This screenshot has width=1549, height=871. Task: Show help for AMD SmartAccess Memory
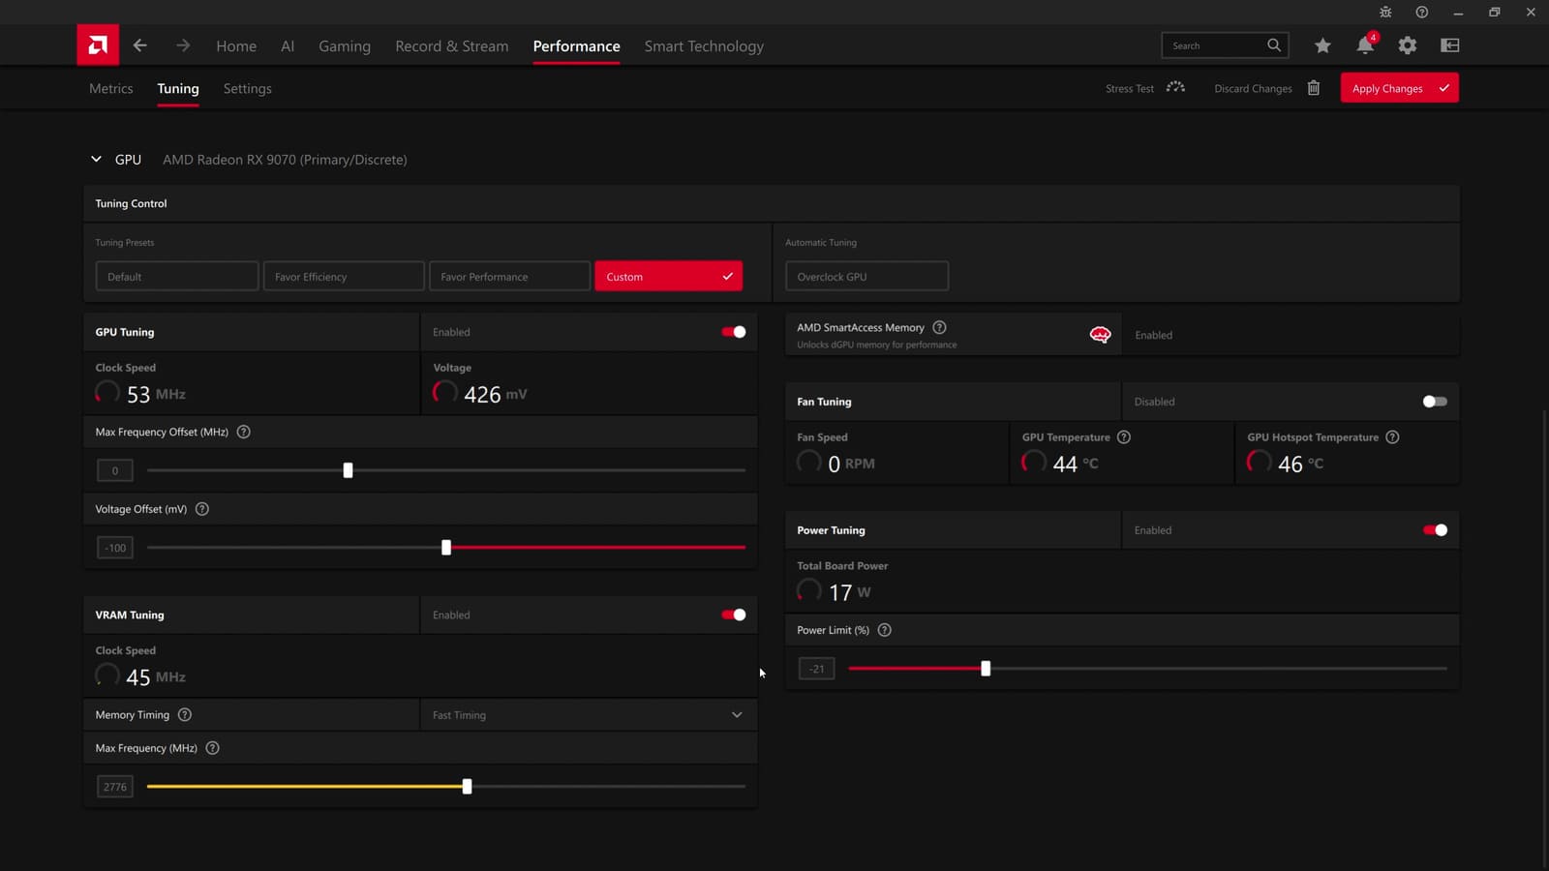pyautogui.click(x=939, y=327)
